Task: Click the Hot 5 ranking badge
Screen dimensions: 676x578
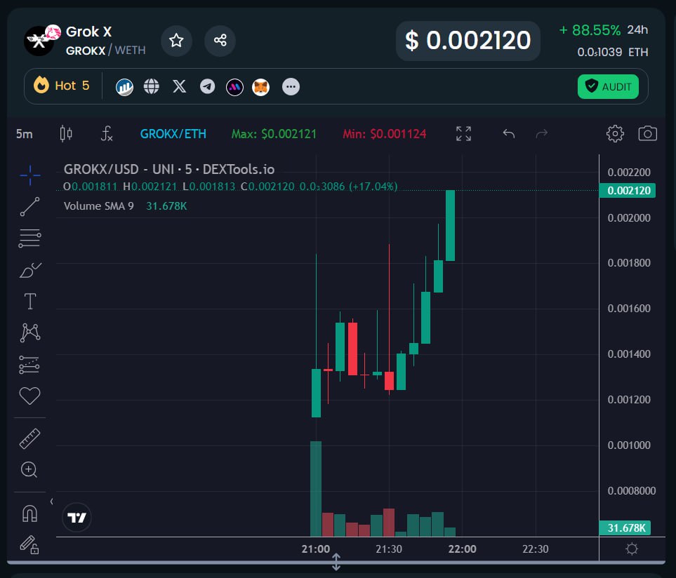Action: coord(62,86)
